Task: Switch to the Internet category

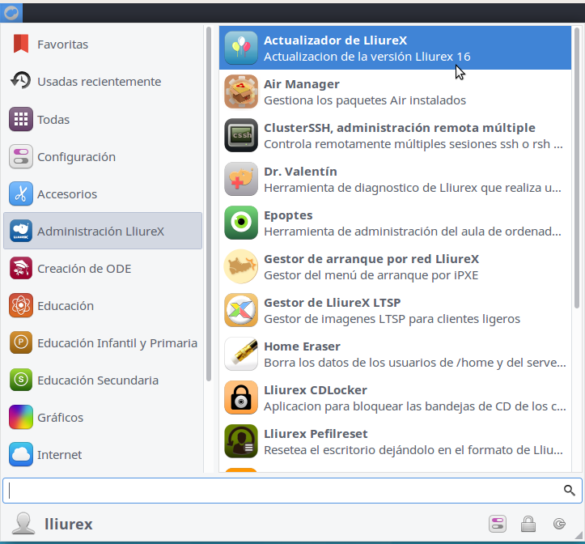Action: 59,454
